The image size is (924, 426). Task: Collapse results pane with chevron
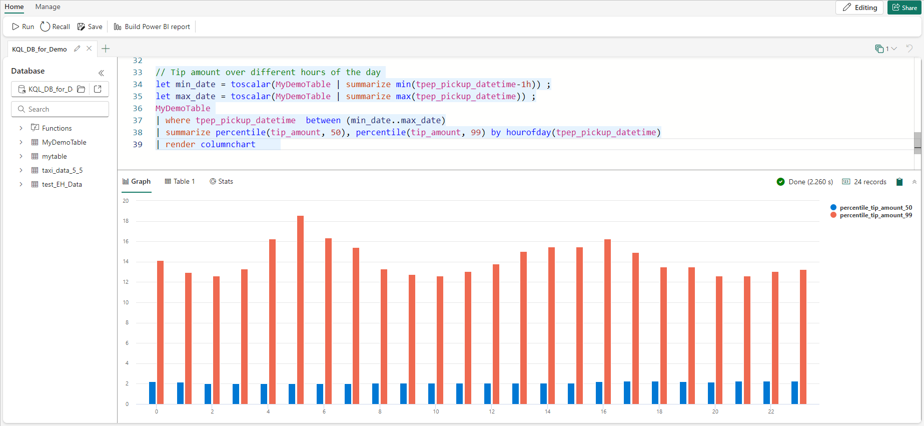pos(914,182)
